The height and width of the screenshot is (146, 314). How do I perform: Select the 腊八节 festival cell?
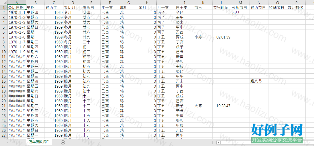[259, 81]
